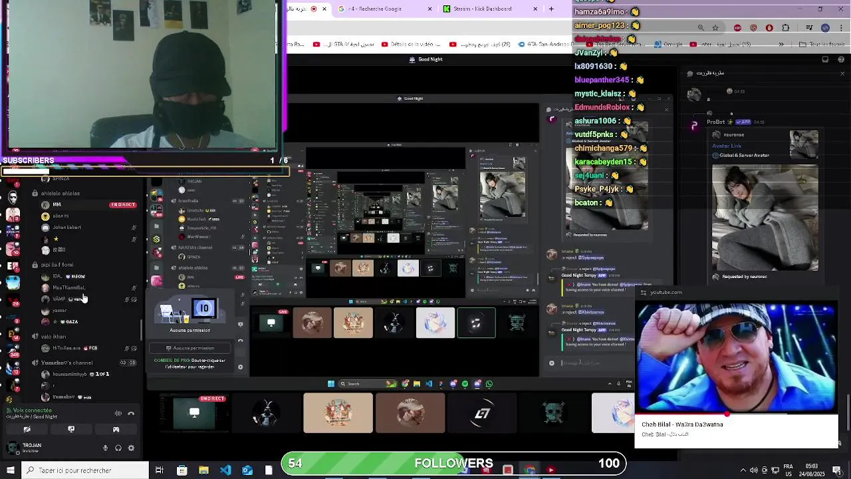Disconnect from the voice channel
This screenshot has height=479, width=851.
coord(131,413)
